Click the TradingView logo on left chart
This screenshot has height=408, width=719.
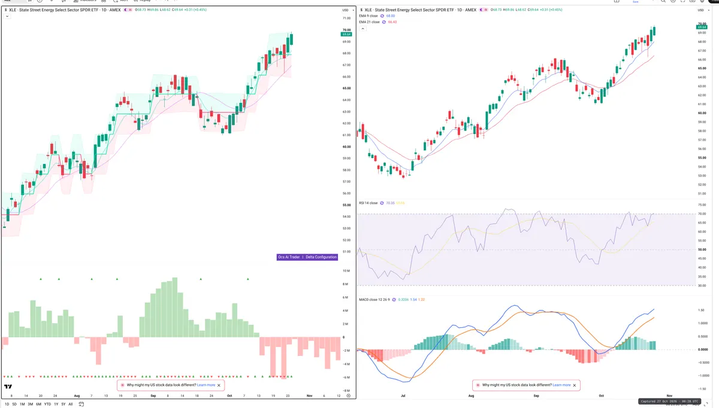coord(8,386)
